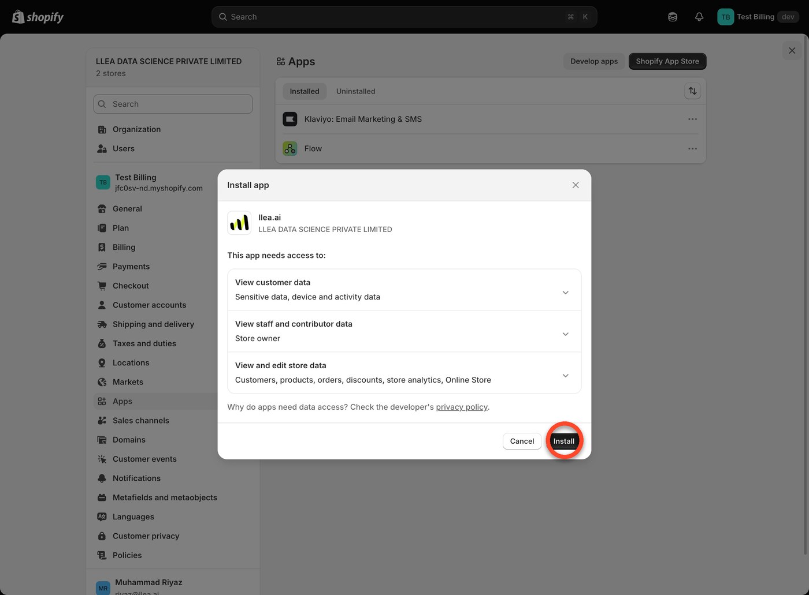809x595 pixels.
Task: Confirm with the Install button
Action: tap(564, 441)
